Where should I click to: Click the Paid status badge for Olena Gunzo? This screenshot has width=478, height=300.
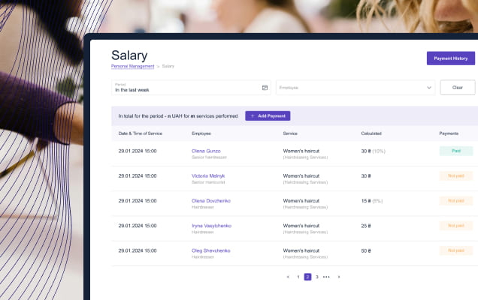[x=456, y=151]
